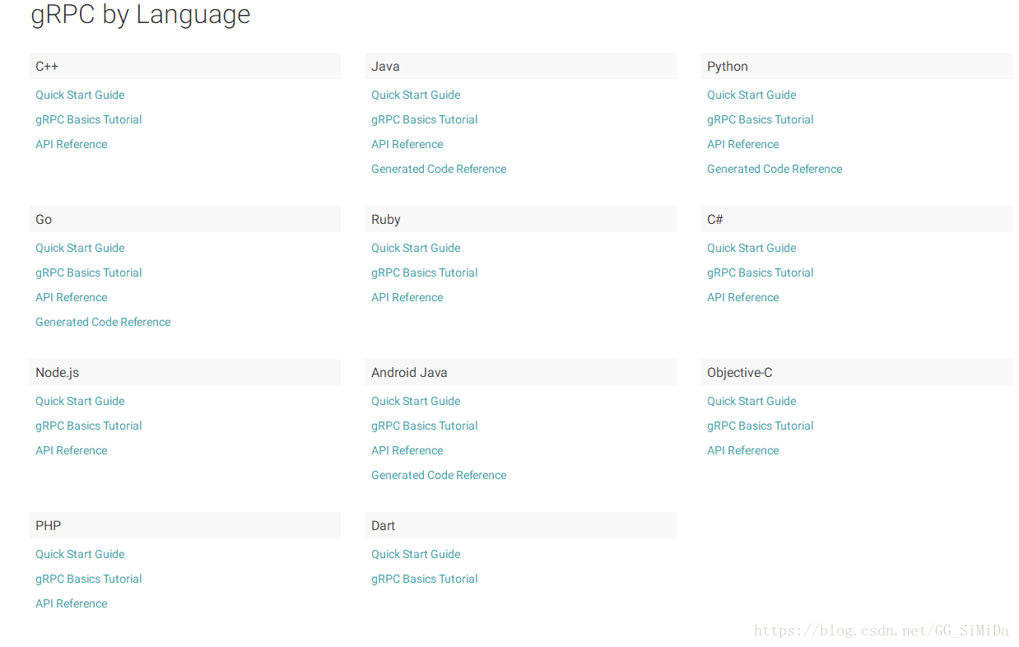Open the Go API Reference link

[72, 297]
